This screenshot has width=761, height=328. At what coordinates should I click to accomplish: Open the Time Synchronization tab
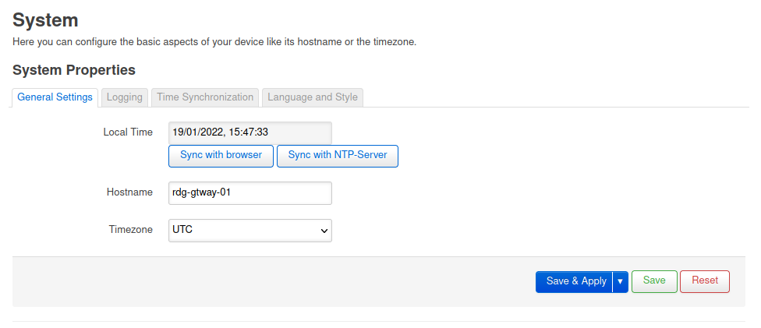coord(205,97)
